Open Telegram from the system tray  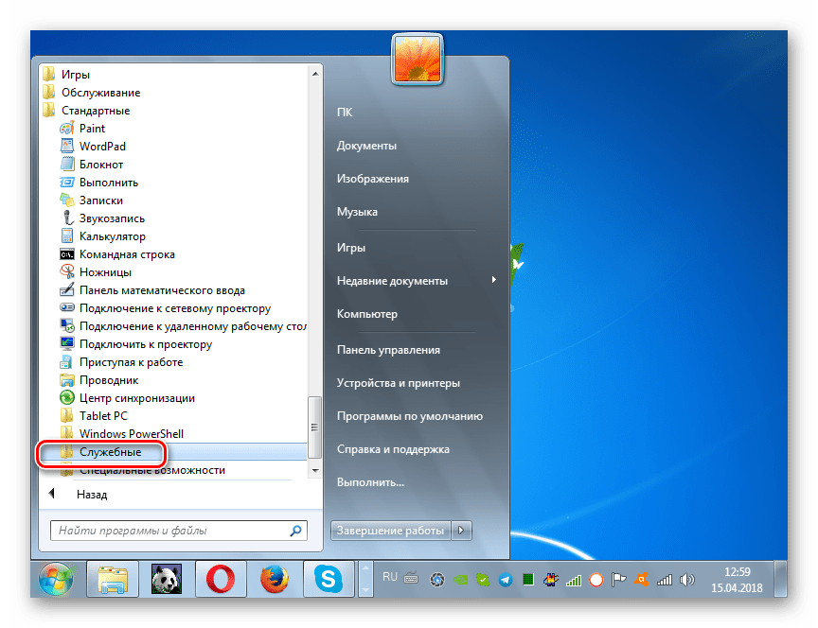(507, 581)
